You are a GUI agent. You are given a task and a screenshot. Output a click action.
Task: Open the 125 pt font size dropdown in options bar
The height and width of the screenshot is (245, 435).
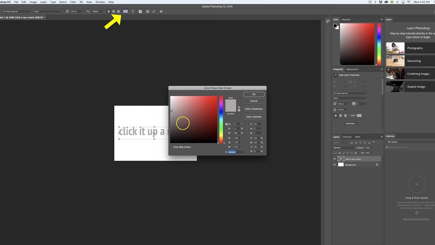click(x=83, y=12)
